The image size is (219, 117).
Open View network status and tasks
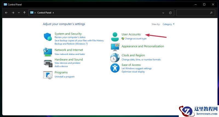[x=70, y=54]
